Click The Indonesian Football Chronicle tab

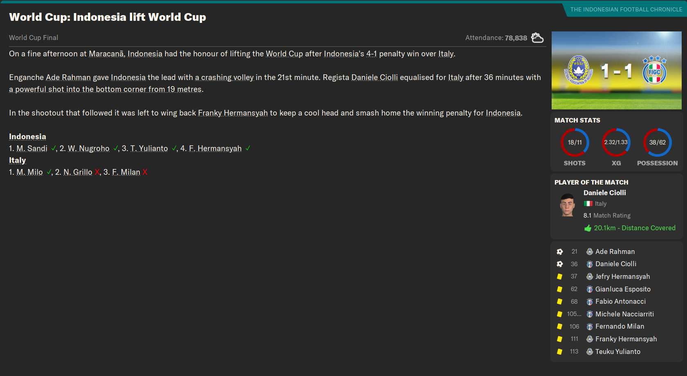pyautogui.click(x=626, y=9)
